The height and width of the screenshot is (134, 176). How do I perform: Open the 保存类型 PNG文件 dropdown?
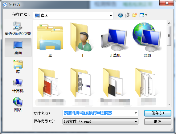[x=100, y=121]
